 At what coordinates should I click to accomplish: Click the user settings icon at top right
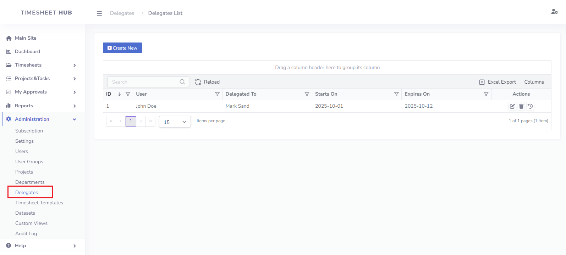point(554,12)
